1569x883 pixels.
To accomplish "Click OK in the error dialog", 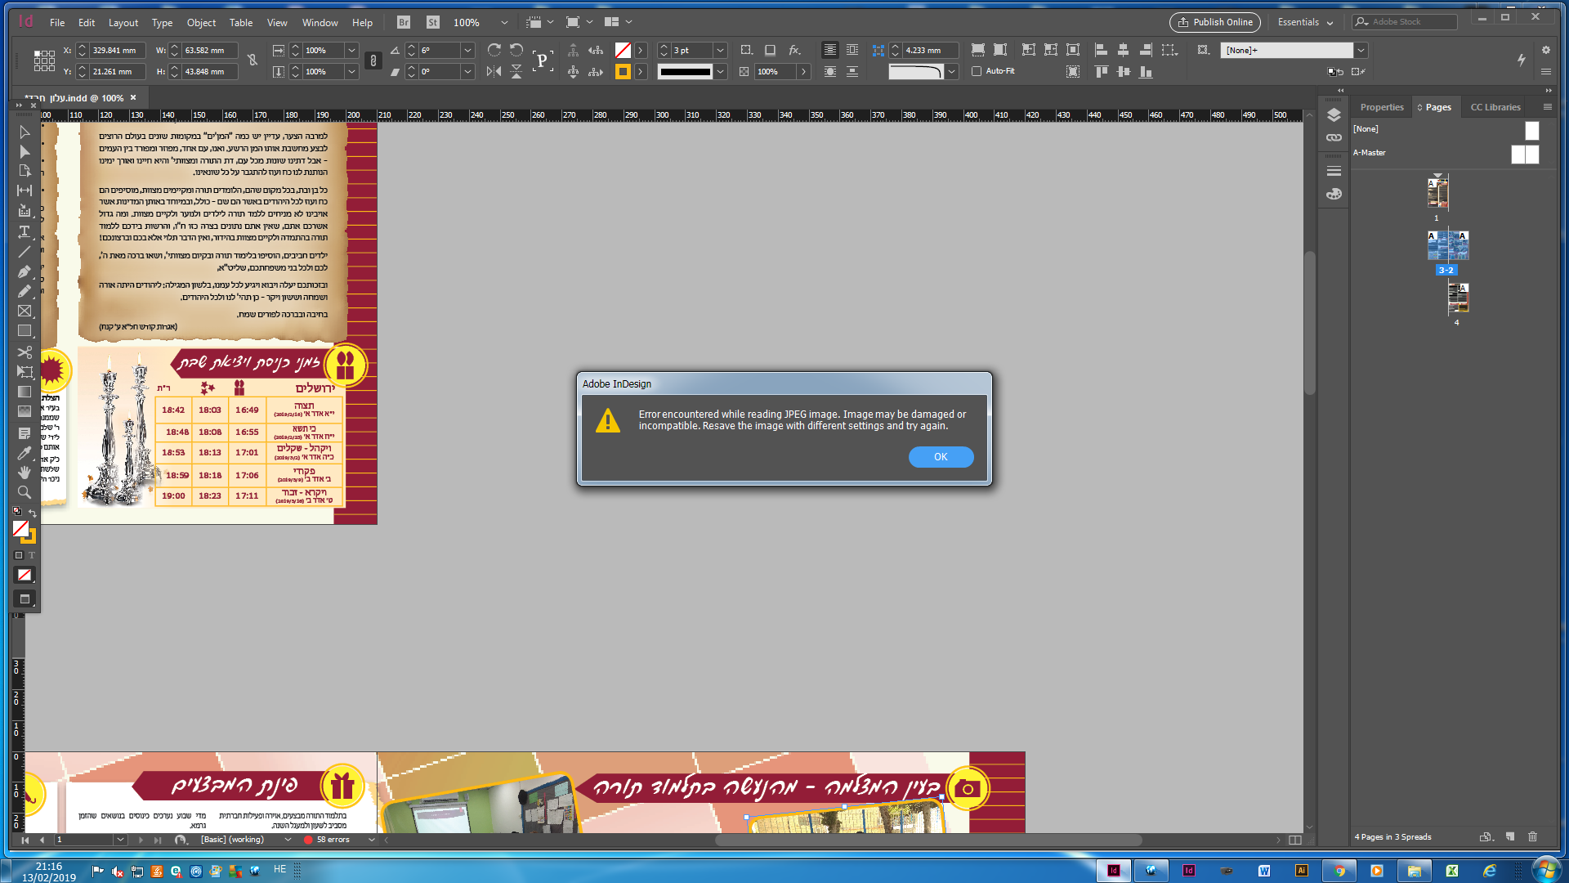I will tap(941, 457).
